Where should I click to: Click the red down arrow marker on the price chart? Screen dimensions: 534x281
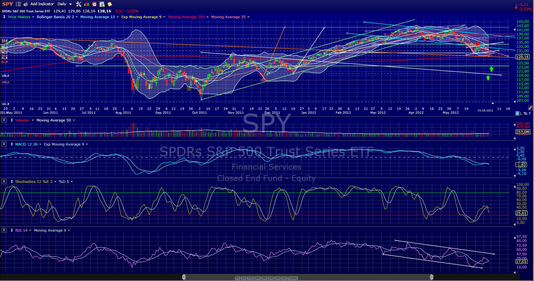pyautogui.click(x=477, y=44)
